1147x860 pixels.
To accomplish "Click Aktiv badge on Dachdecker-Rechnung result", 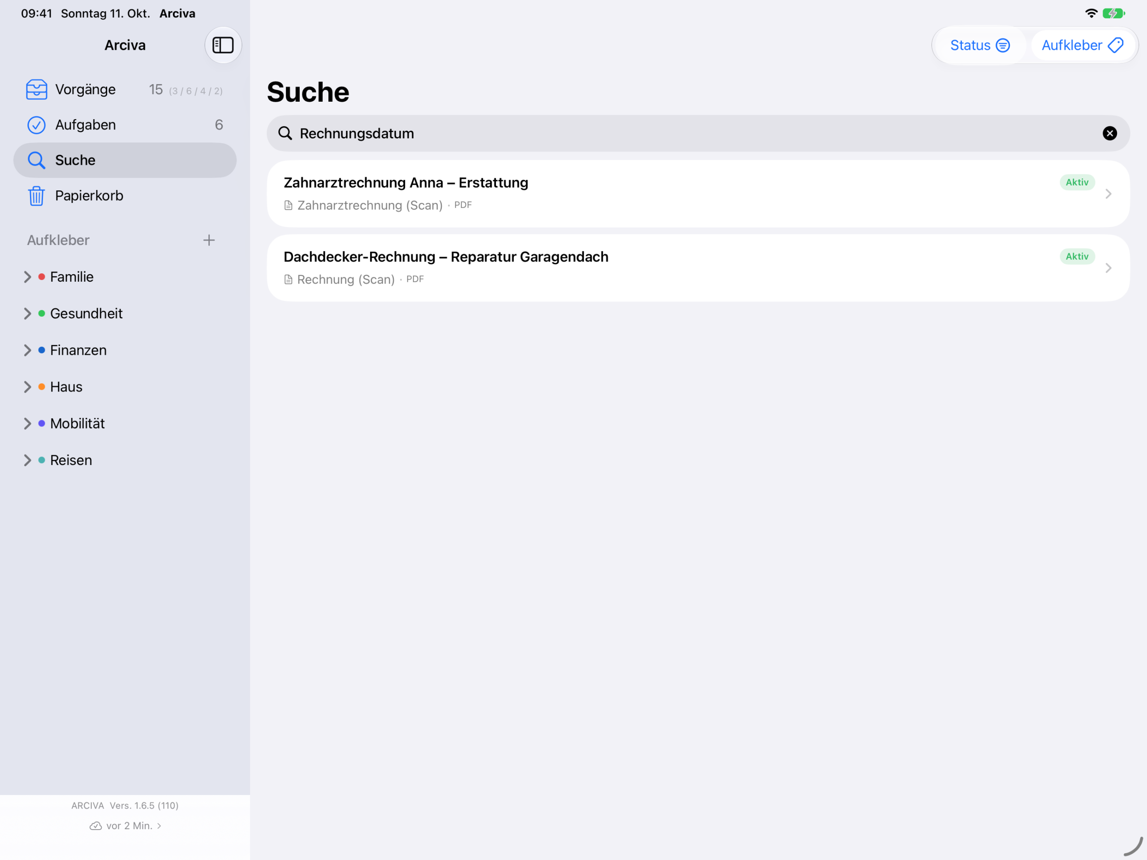I will coord(1077,257).
